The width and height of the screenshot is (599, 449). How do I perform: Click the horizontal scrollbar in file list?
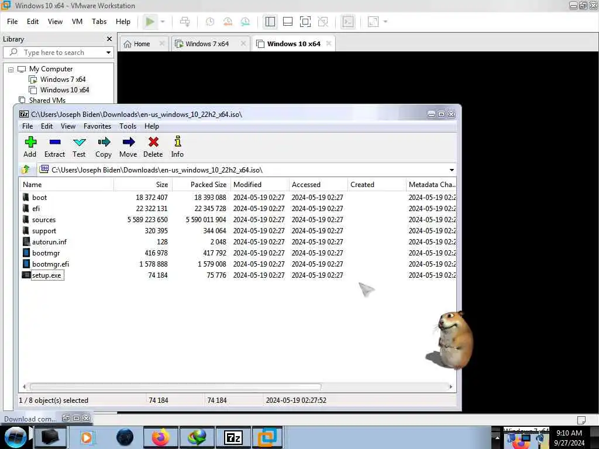(175, 387)
